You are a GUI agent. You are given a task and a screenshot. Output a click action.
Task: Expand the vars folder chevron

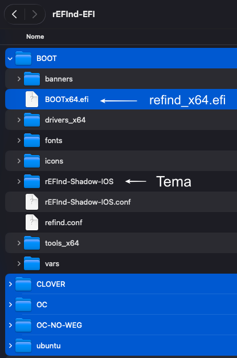click(19, 263)
